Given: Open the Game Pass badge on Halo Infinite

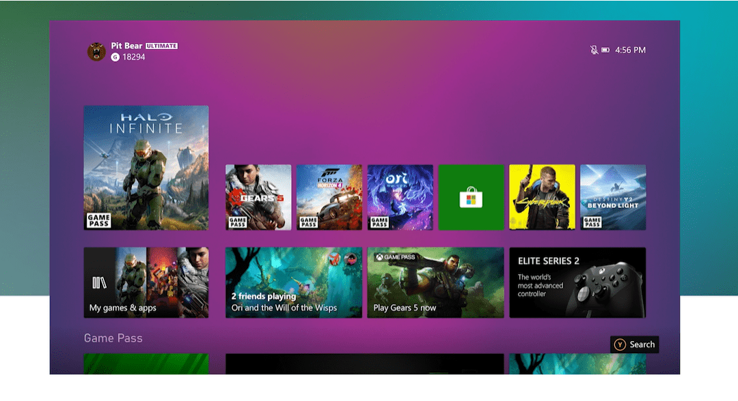Looking at the screenshot, I should tap(98, 221).
